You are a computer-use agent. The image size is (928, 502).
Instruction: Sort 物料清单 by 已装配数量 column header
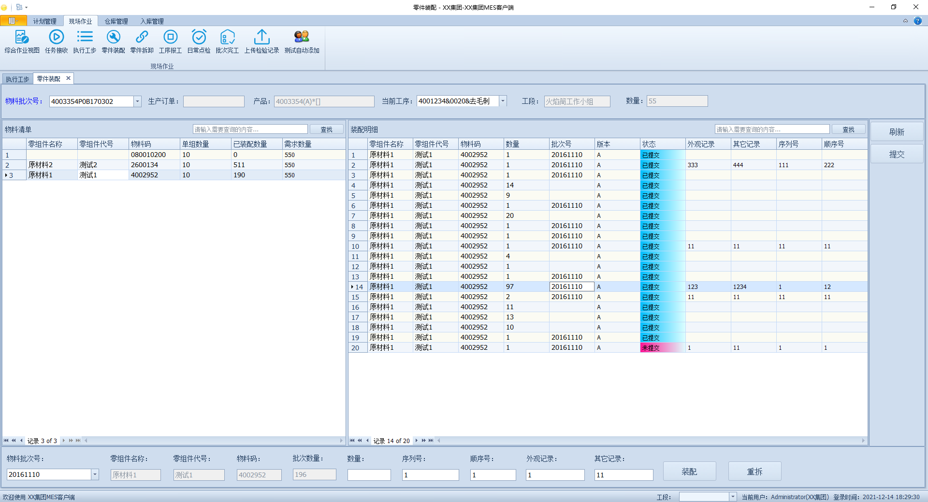point(257,144)
